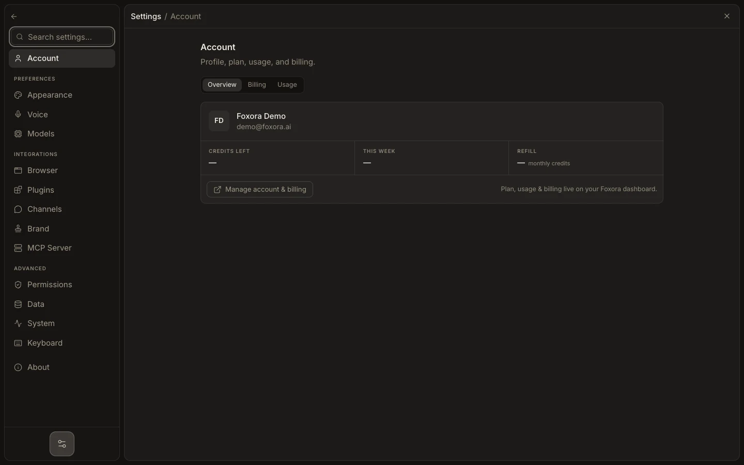Open the Account settings section
744x465 pixels.
(62, 58)
